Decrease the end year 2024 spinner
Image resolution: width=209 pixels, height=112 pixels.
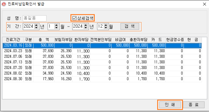coord(86,28)
